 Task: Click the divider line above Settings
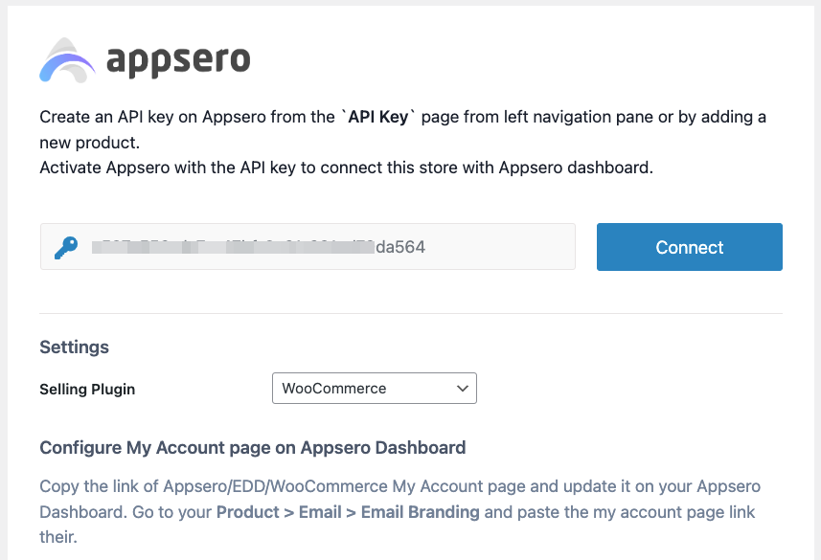[411, 313]
